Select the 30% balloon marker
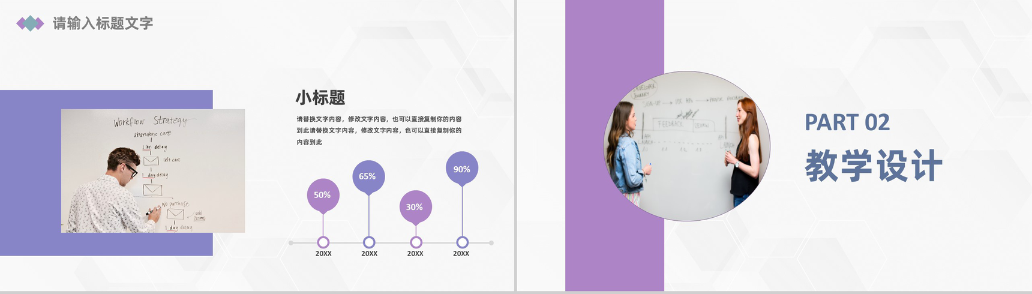This screenshot has height=294, width=1032. pos(415,208)
